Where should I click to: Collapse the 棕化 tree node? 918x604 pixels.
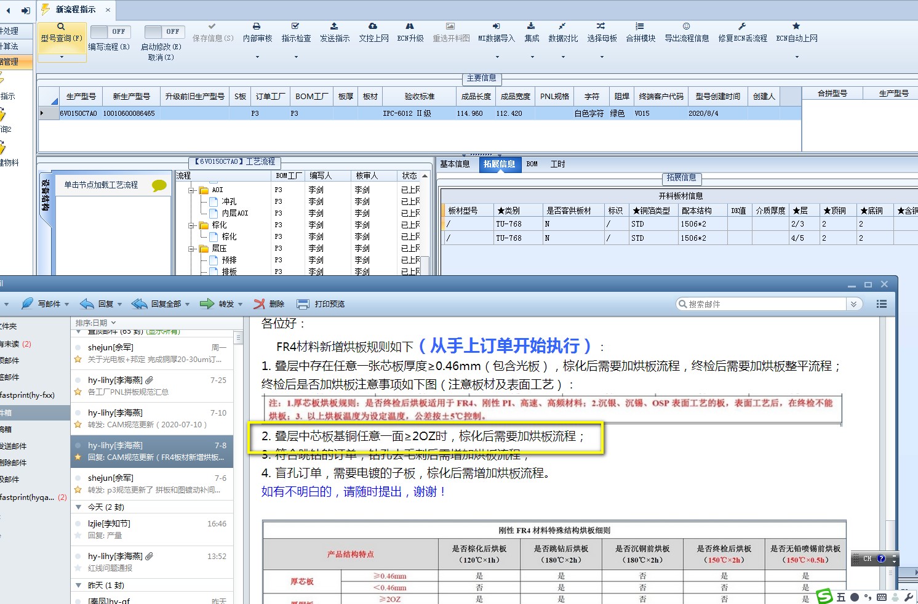pyautogui.click(x=192, y=225)
